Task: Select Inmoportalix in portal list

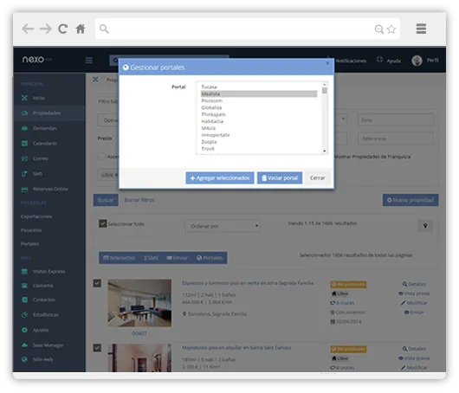Action: click(259, 135)
